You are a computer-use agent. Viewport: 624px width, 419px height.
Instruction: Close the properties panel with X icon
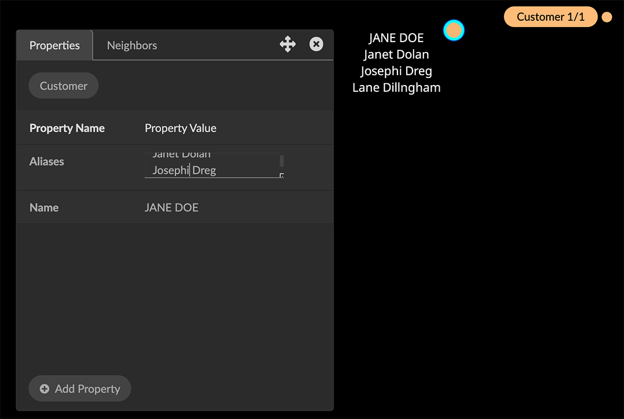coord(316,45)
